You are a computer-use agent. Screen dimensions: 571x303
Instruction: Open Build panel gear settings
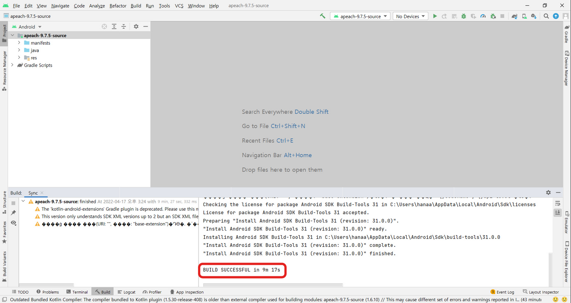tap(548, 193)
